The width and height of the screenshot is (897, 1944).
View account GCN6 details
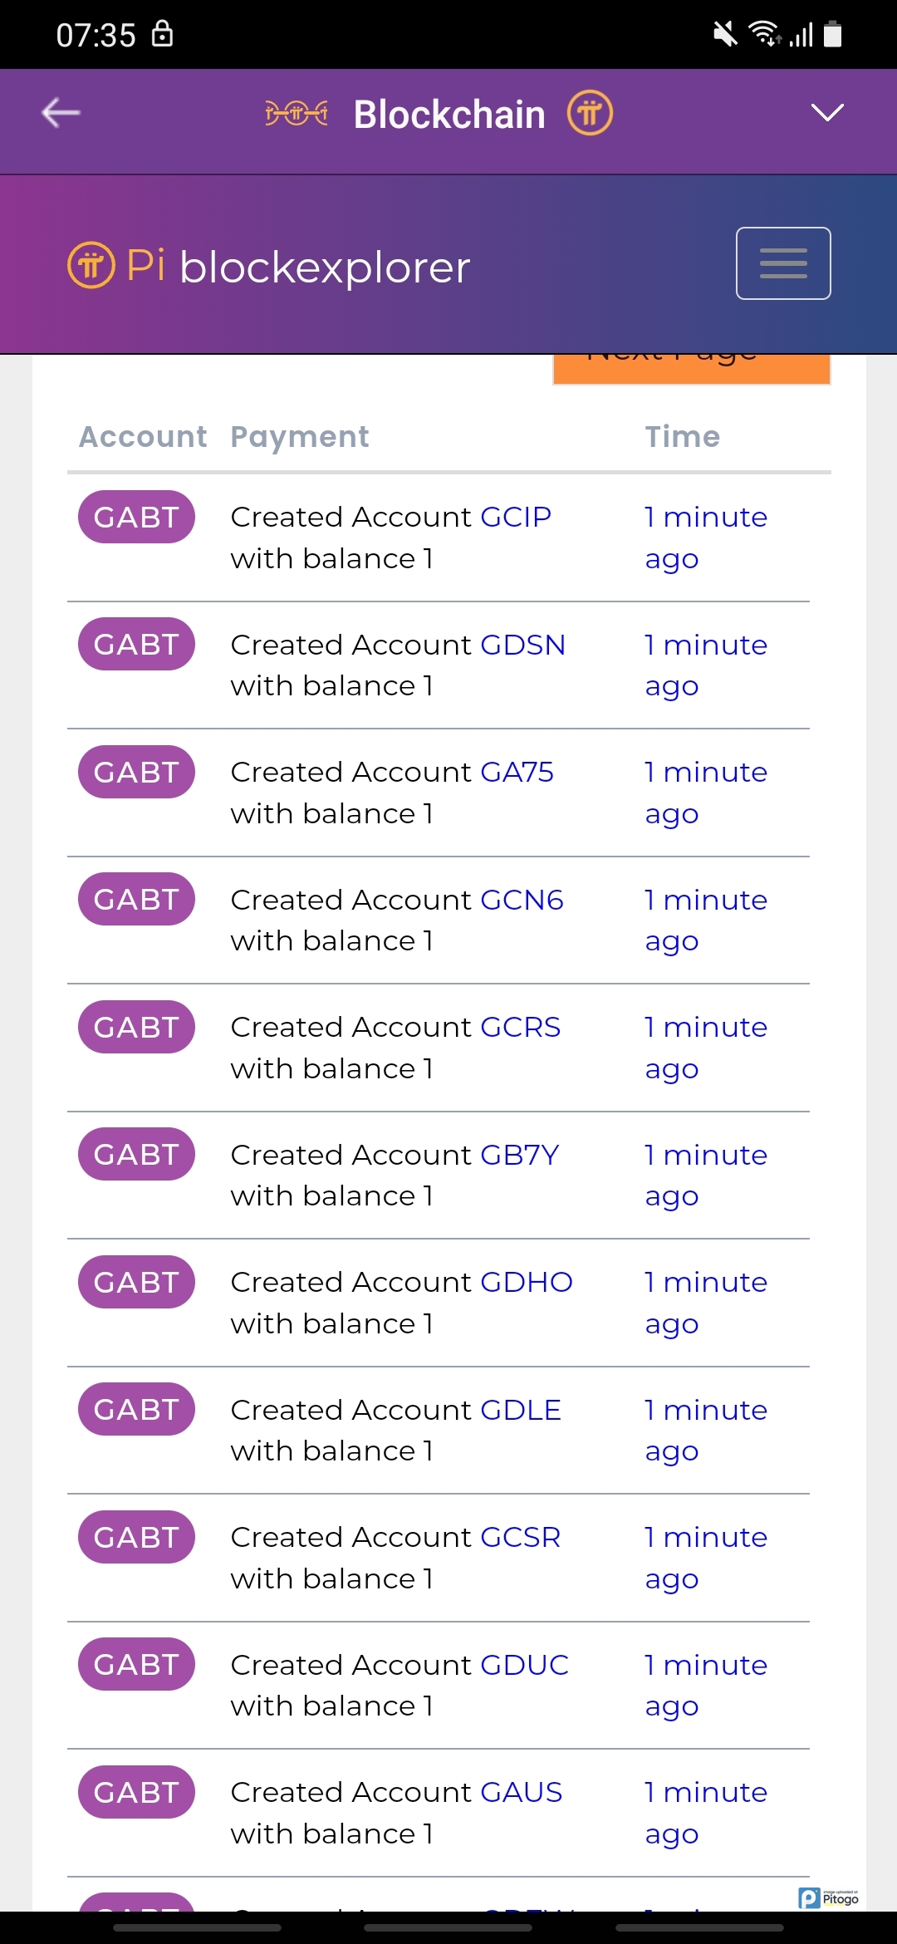(x=522, y=900)
